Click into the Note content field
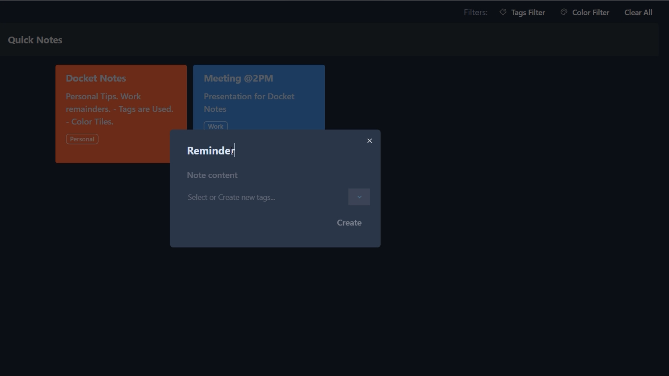This screenshot has width=669, height=376. [212, 175]
